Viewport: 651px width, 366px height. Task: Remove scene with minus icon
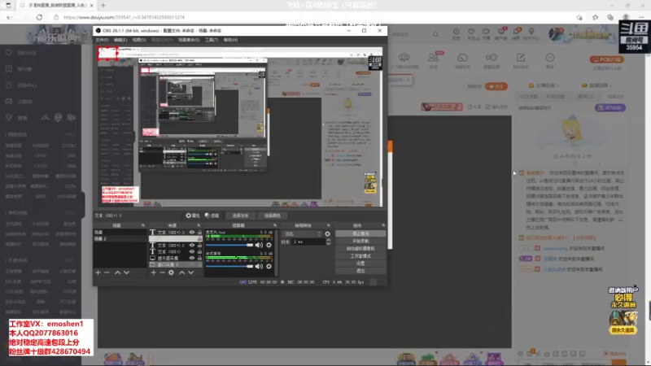(107, 272)
